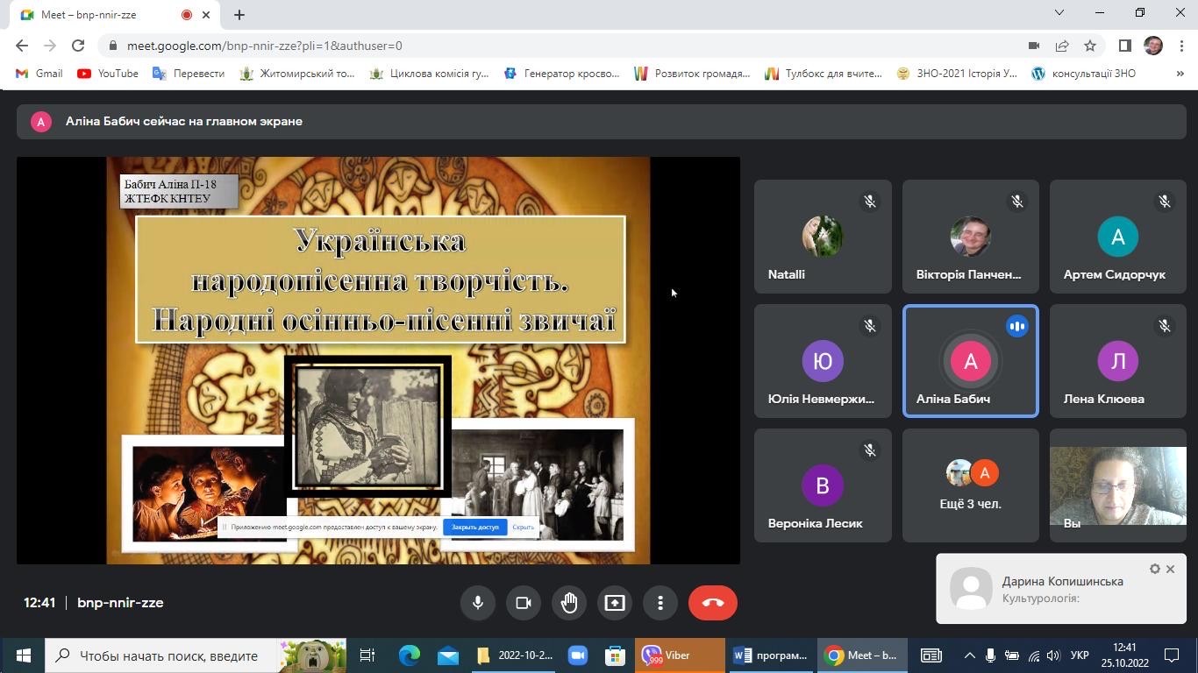Open the консультації ЗНО bookmark

(1083, 74)
